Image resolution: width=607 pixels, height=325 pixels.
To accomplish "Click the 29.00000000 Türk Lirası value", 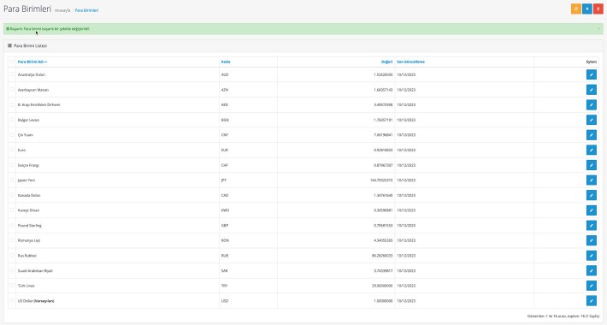I will (382, 286).
